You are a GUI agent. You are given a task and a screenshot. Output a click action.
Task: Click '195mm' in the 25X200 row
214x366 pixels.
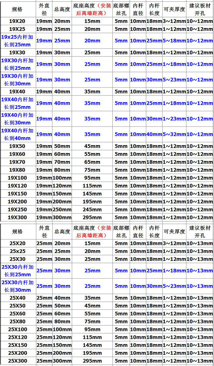(92, 353)
